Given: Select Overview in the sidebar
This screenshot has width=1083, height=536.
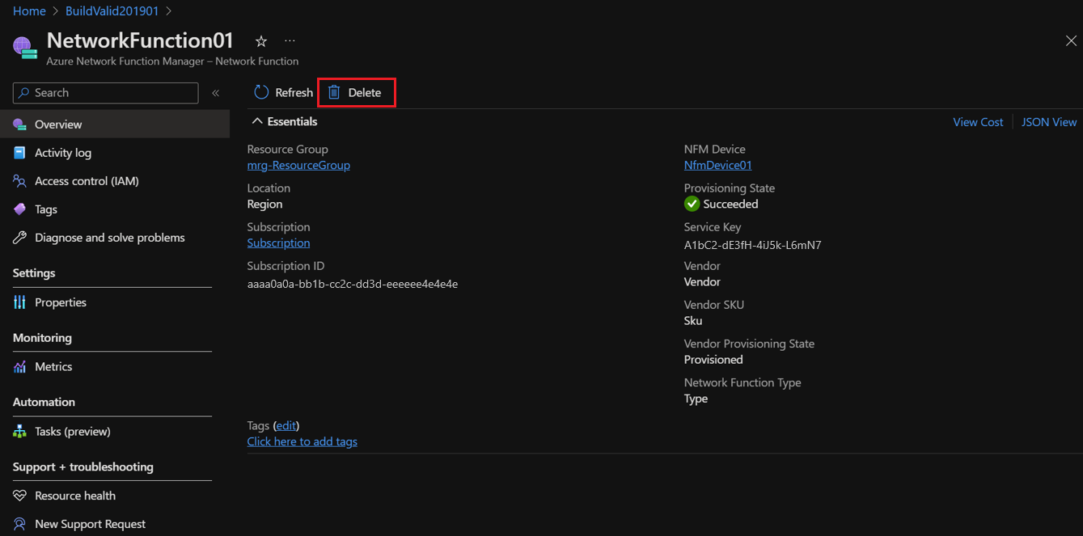Looking at the screenshot, I should (59, 124).
